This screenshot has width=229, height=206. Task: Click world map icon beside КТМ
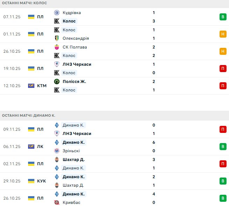[31, 86]
